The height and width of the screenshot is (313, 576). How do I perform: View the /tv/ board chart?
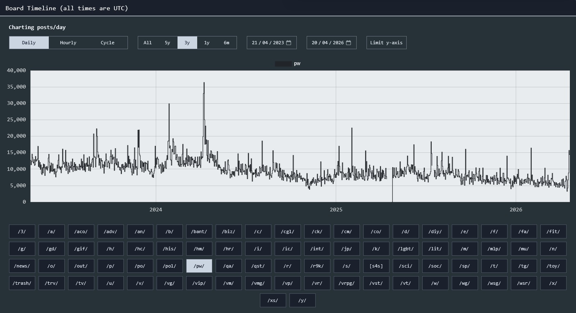coord(81,283)
